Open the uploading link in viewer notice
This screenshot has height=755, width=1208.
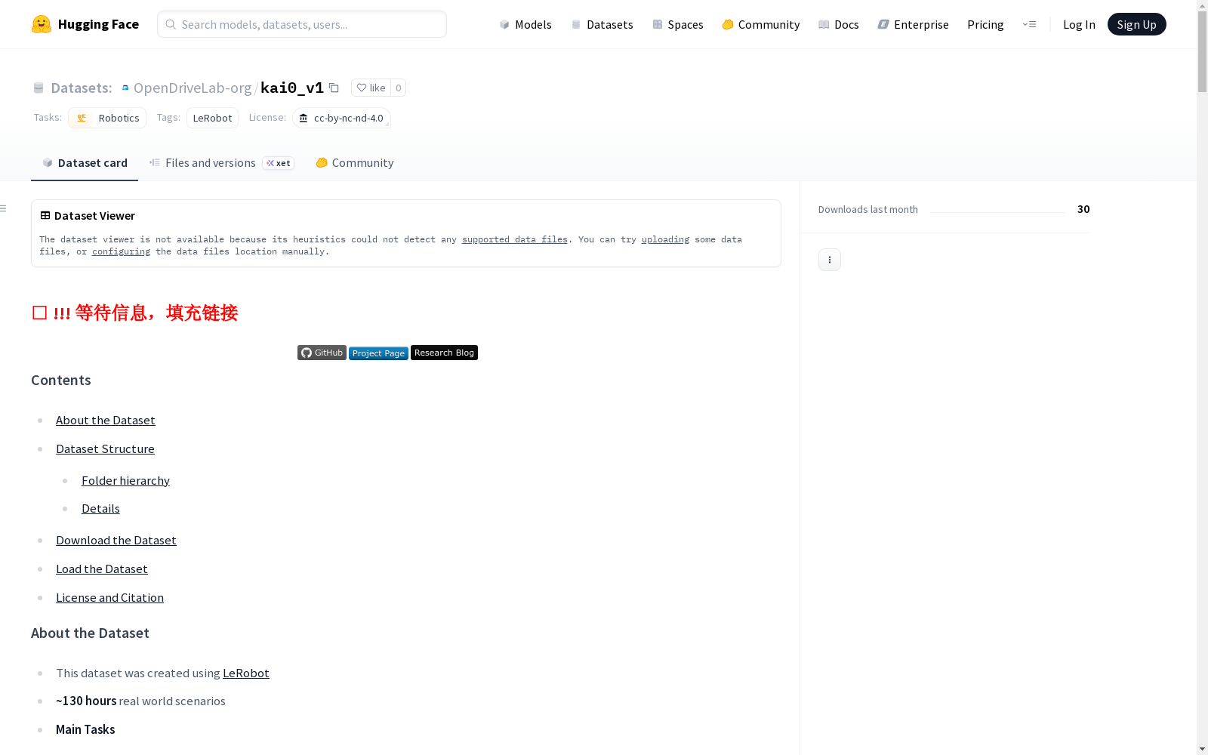(x=665, y=239)
